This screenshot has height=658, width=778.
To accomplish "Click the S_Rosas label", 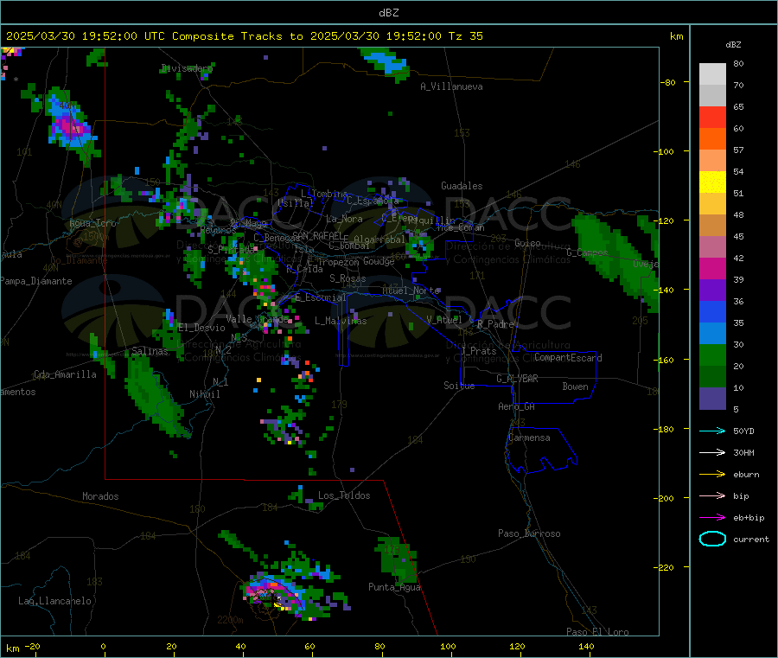I will coord(348,278).
